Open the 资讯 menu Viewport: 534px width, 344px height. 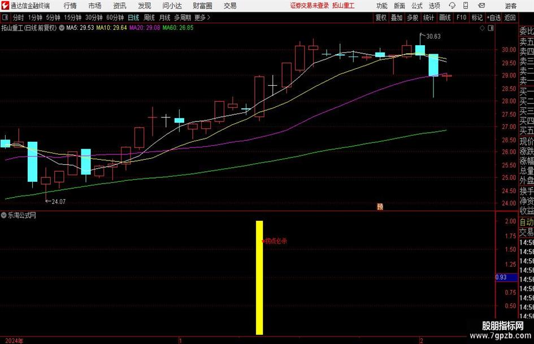coord(120,6)
